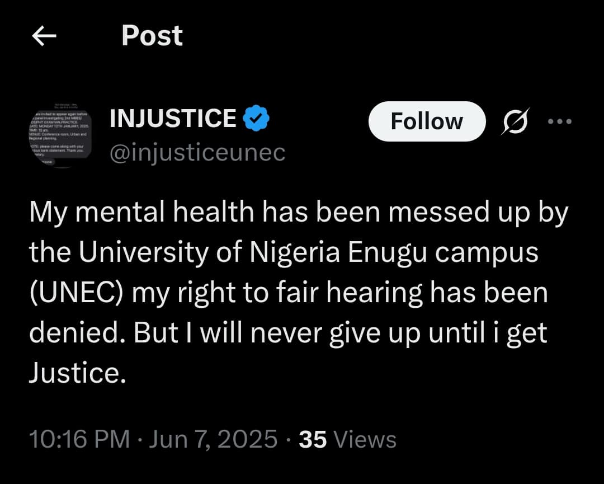Tap the back arrow

(x=44, y=36)
